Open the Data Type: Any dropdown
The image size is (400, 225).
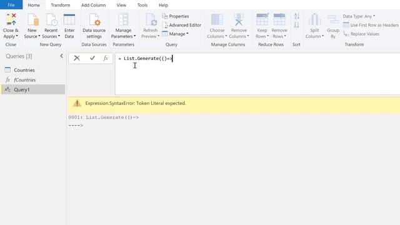click(359, 16)
